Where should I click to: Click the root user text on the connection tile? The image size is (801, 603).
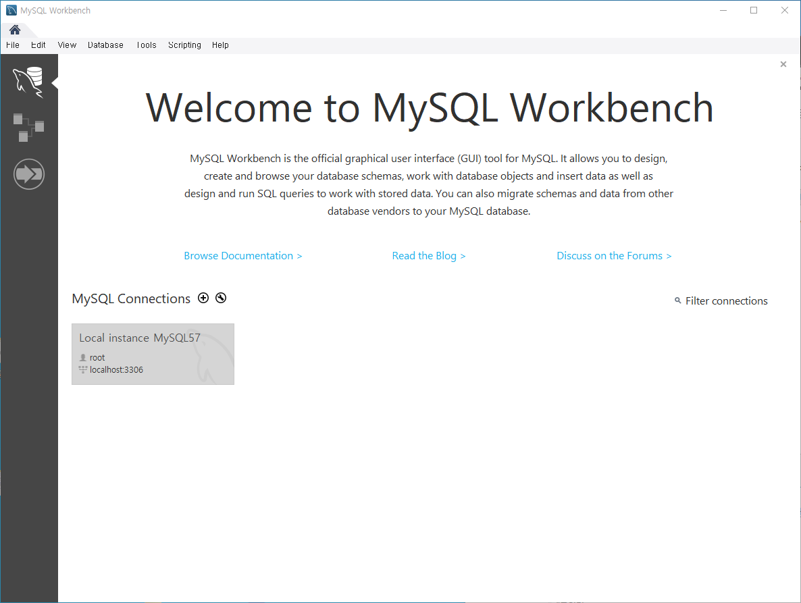pos(97,357)
